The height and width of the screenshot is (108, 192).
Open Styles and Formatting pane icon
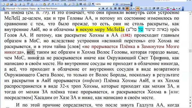(x=3, y=9)
